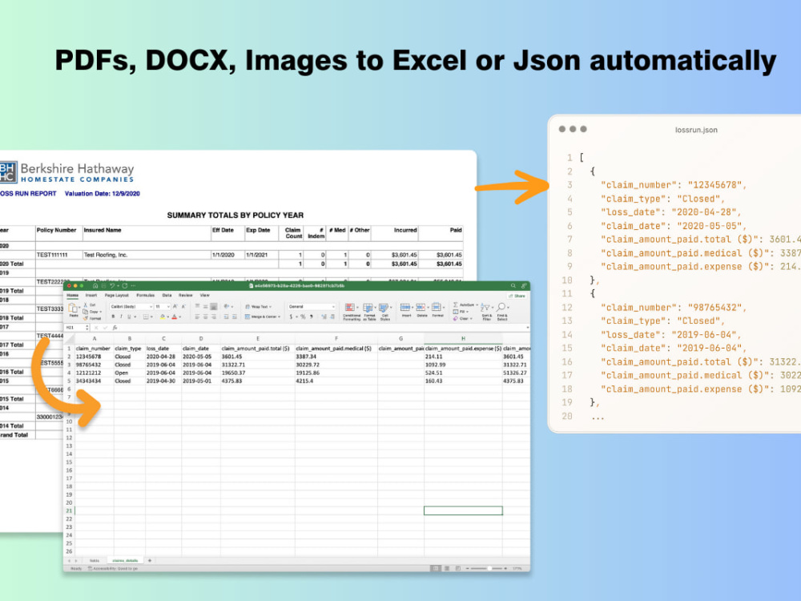Click the Borders icon
The image size is (801, 601).
point(146,317)
